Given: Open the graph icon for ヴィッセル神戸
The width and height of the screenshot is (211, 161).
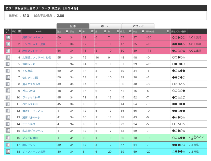Looking at the screenshot, I should tap(8, 97).
